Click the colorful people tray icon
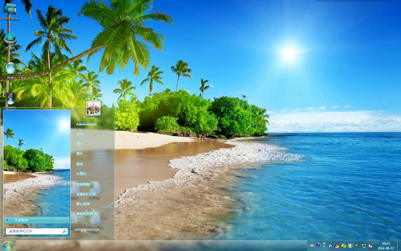The height and width of the screenshot is (251, 401). click(337, 246)
